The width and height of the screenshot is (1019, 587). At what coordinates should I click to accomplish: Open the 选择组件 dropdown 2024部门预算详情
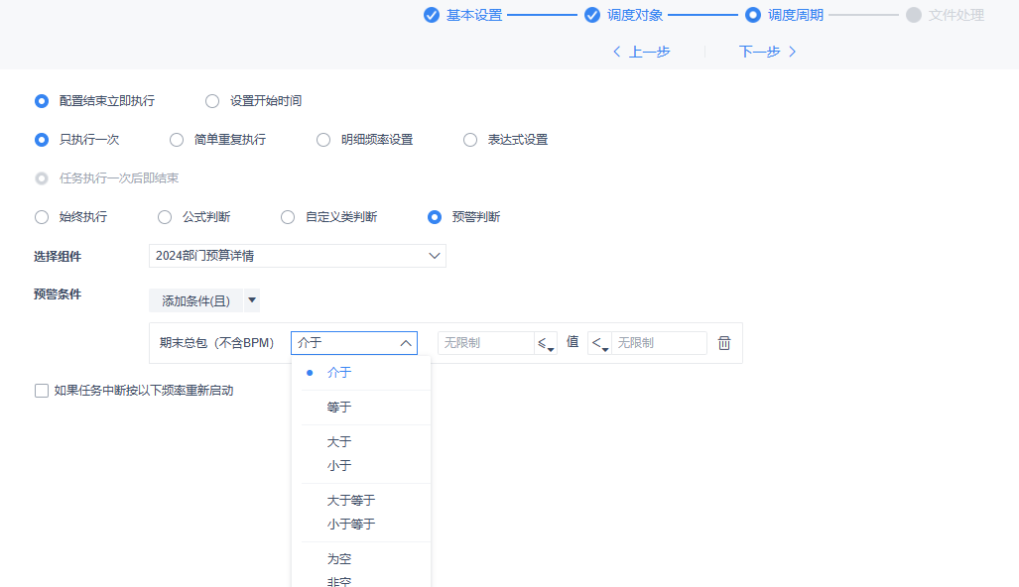click(297, 256)
